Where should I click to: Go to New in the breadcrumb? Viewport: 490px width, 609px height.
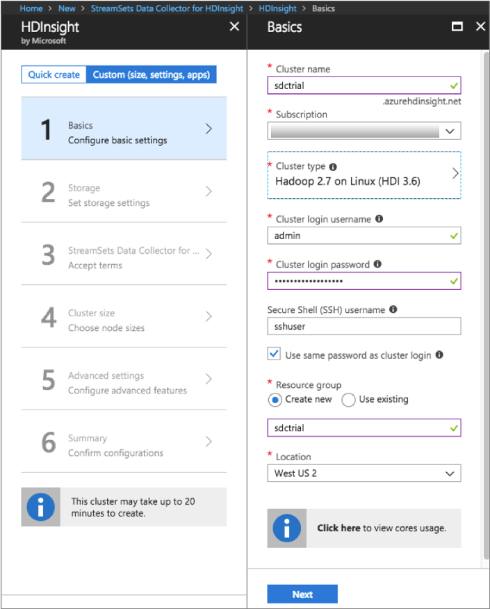point(67,8)
